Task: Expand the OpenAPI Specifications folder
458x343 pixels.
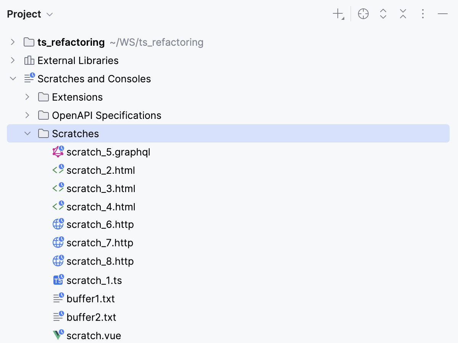Action: click(x=27, y=115)
